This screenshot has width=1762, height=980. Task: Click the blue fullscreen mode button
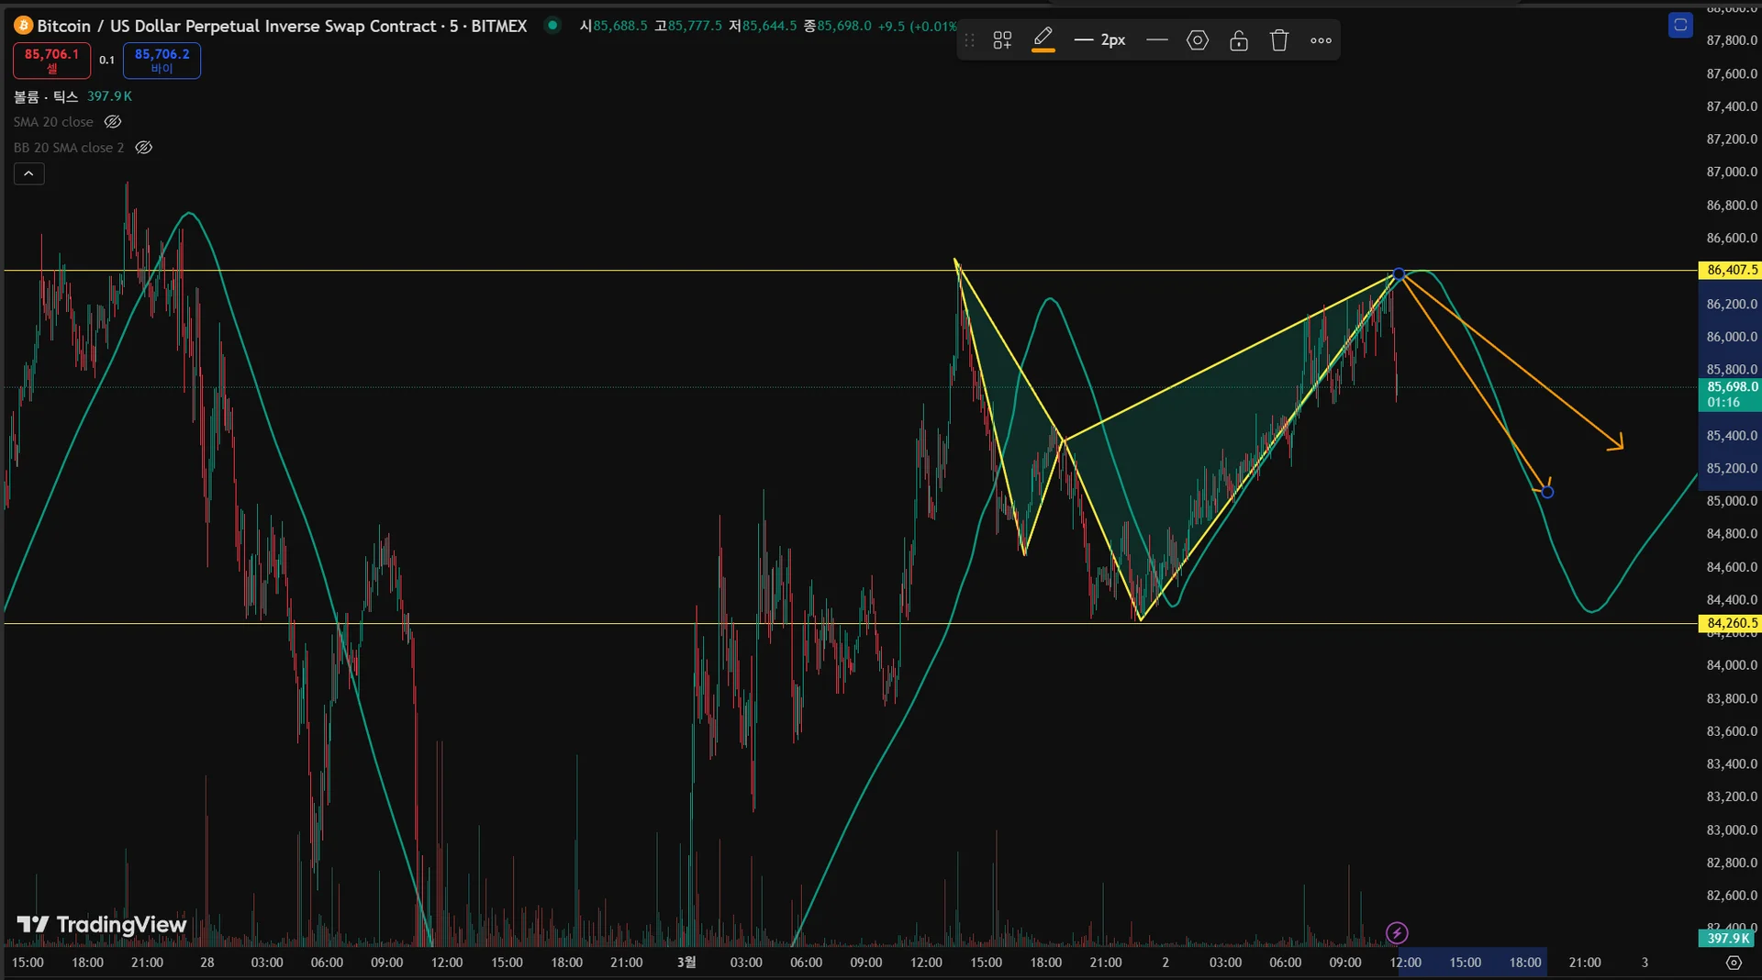[x=1680, y=26]
